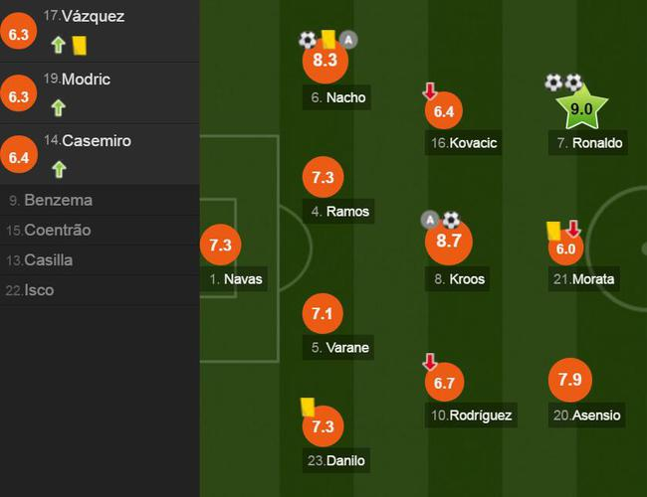
Task: Click the yellow card above Nacho's rating
Action: point(327,39)
